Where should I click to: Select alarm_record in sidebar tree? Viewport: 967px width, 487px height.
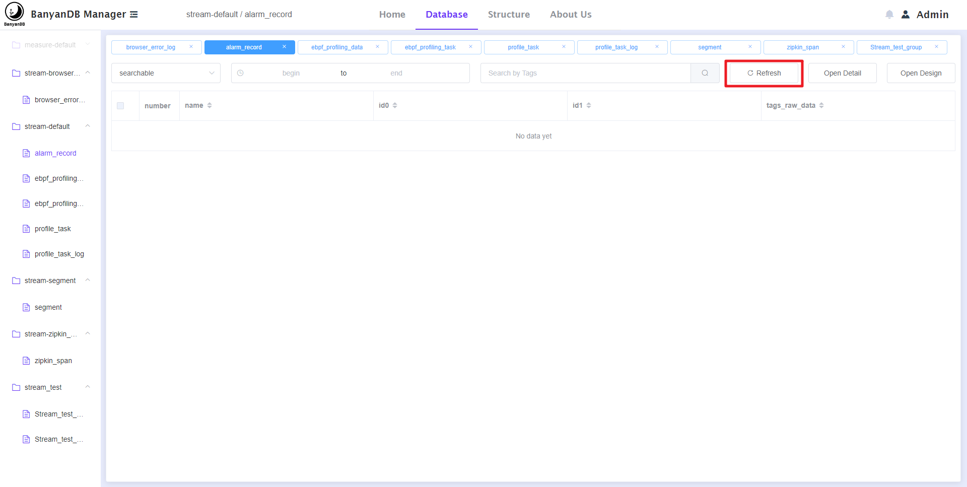(x=55, y=153)
